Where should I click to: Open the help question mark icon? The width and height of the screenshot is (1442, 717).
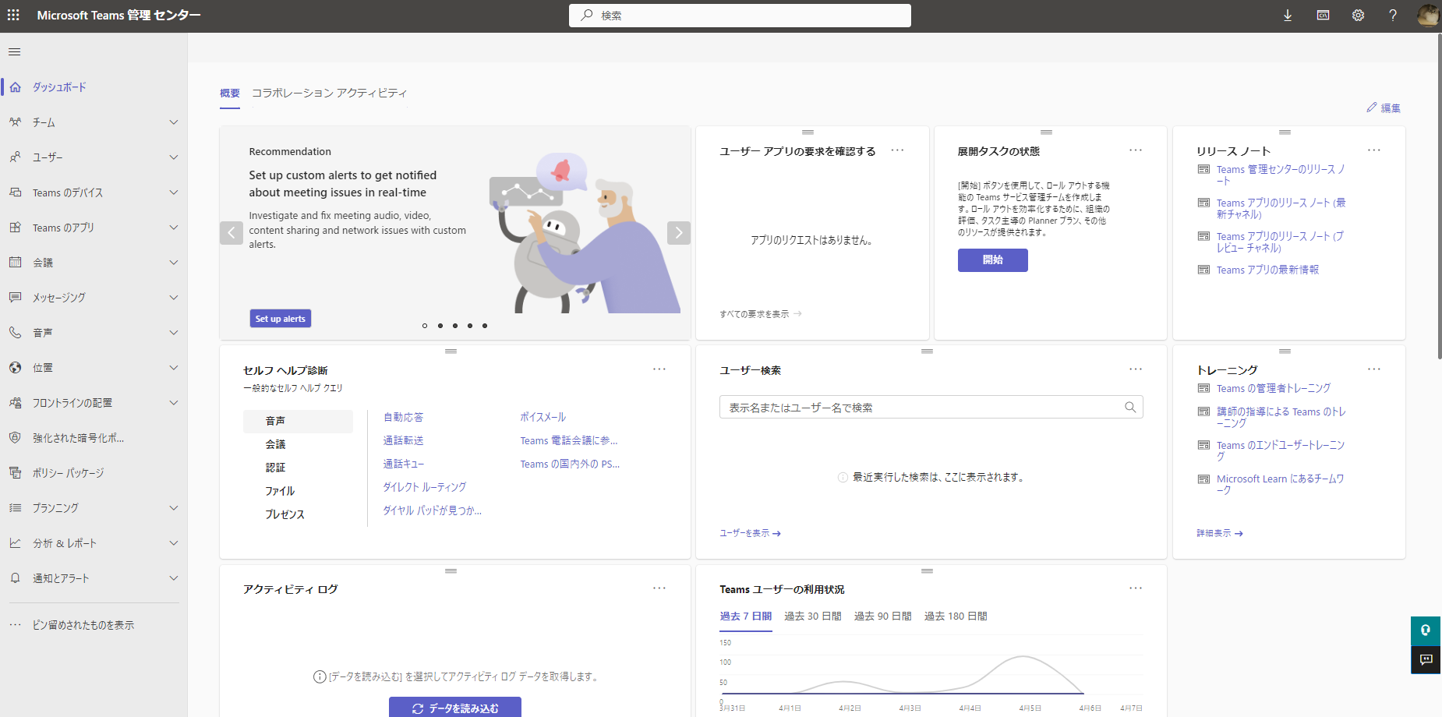1393,16
